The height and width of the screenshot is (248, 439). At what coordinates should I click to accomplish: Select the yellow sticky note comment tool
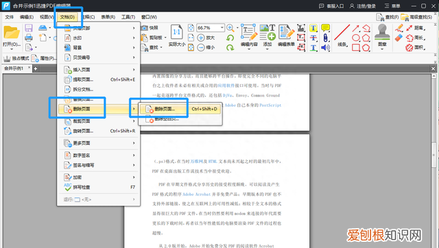(325, 28)
